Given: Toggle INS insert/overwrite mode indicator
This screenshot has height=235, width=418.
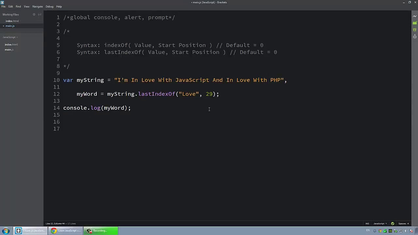Looking at the screenshot, I should pyautogui.click(x=367, y=224).
